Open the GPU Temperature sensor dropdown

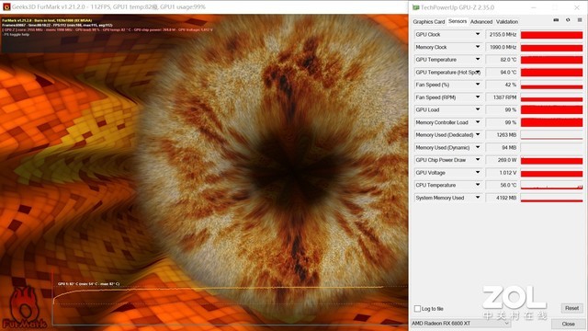(x=478, y=59)
